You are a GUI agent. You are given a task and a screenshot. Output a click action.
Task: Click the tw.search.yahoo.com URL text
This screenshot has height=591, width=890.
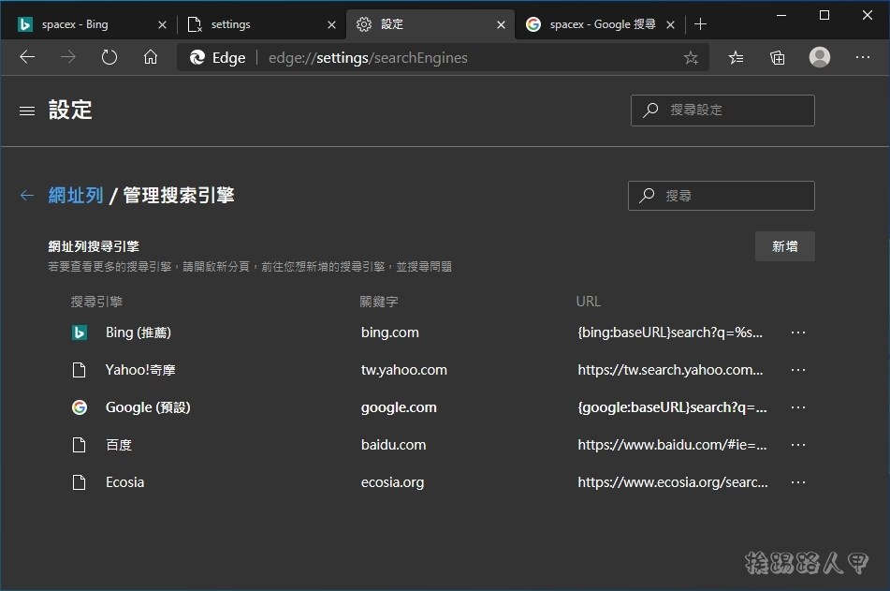pyautogui.click(x=670, y=370)
